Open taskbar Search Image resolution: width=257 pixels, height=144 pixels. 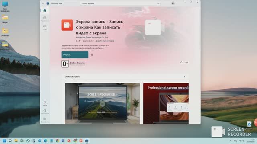(x=10, y=141)
